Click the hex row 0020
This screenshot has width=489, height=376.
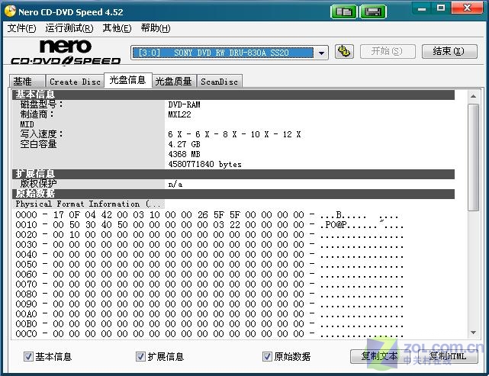point(210,235)
